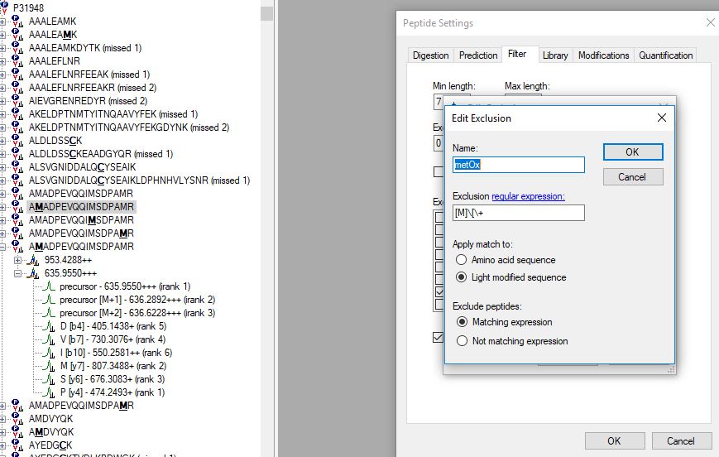
Task: Collapse the 635.9550+++ precursor node
Action: tap(17, 273)
